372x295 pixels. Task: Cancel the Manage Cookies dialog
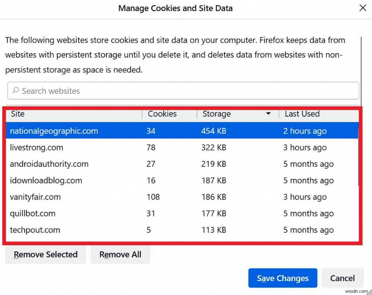(x=343, y=278)
